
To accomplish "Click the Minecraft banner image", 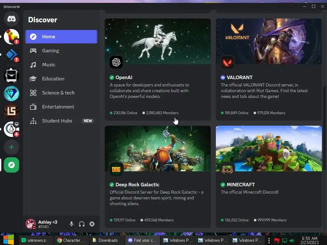I will click(269, 149).
